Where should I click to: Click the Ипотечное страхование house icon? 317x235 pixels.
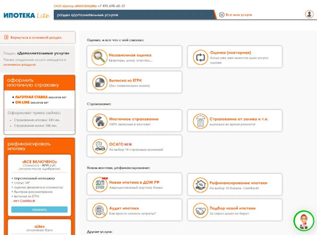tap(99, 121)
